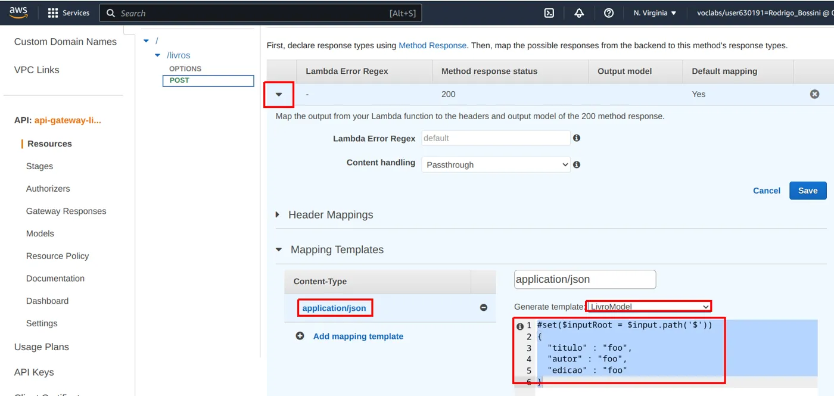The width and height of the screenshot is (834, 396).
Task: Focus the AWS search box
Action: (261, 13)
